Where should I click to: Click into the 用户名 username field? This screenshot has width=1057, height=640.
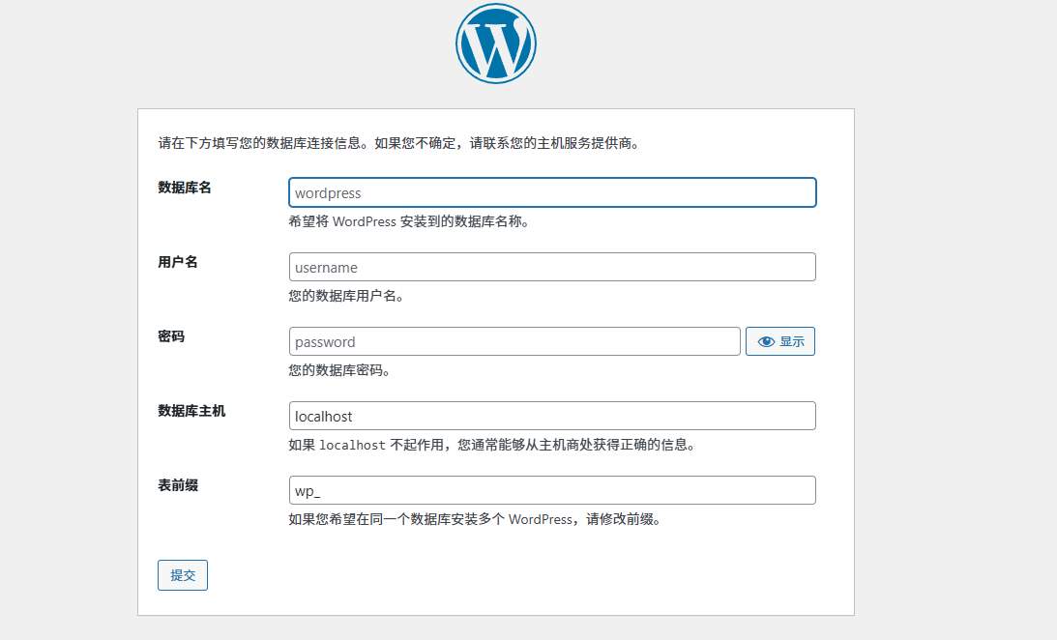point(552,267)
